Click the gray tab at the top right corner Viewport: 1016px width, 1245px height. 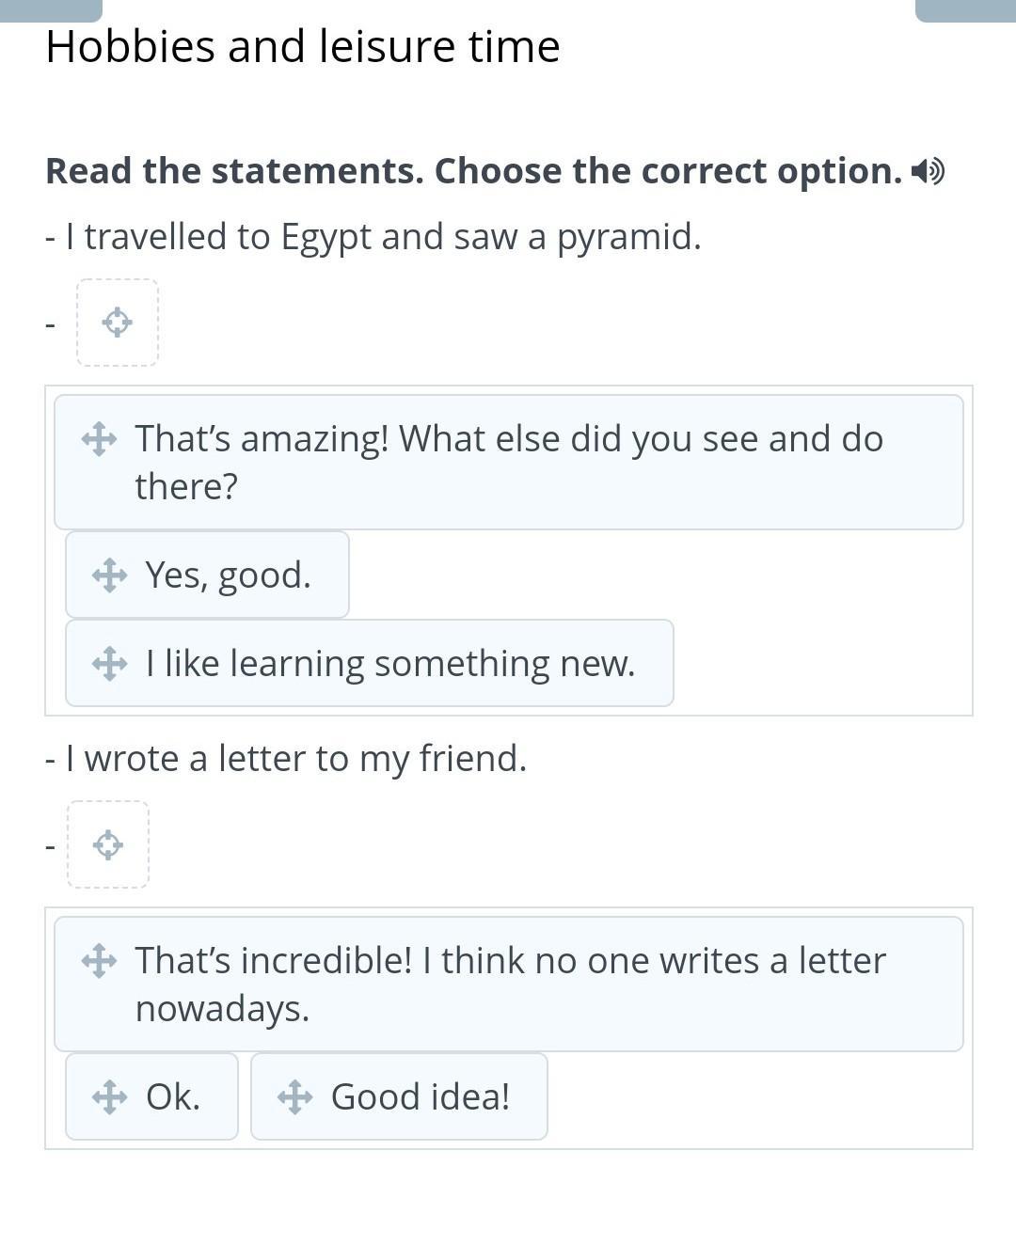coord(965,9)
